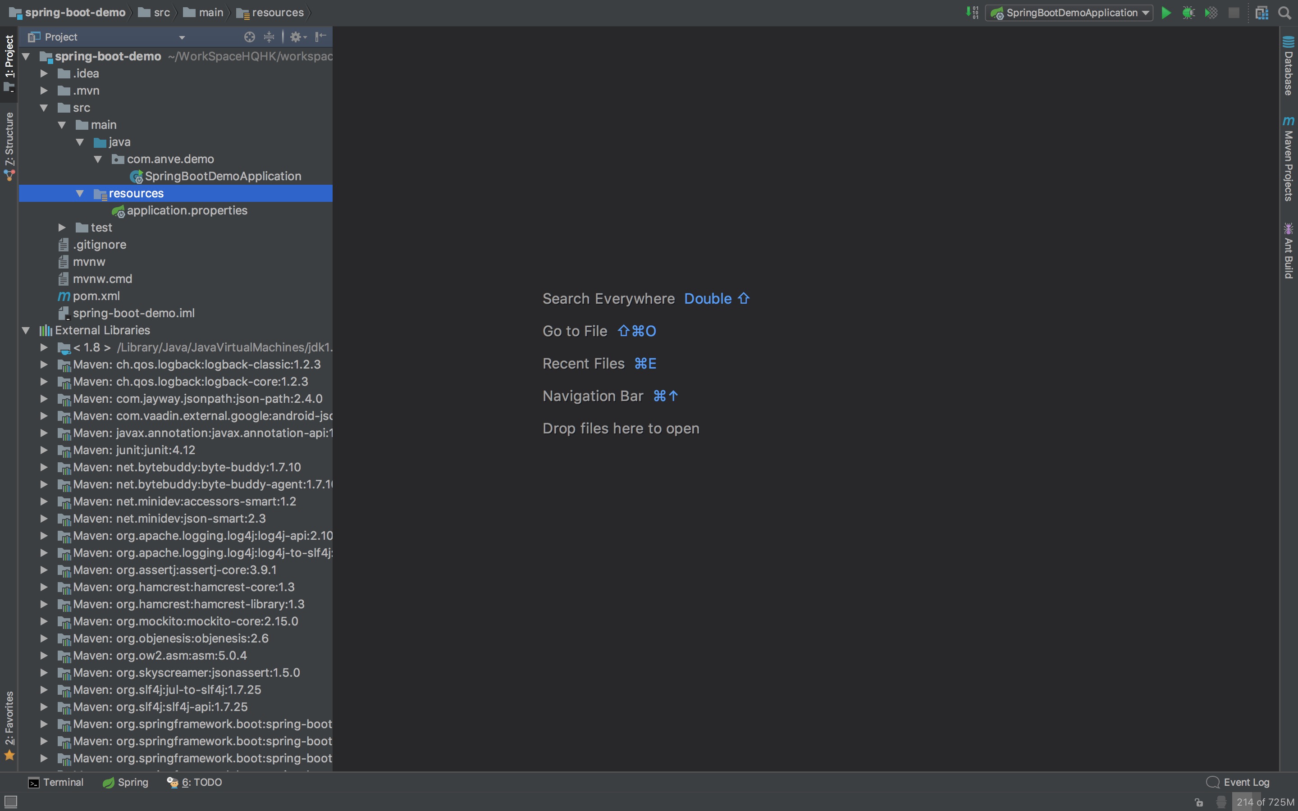Collapse the spring-boot-demo root node arrow
The height and width of the screenshot is (811, 1298).
(x=26, y=56)
